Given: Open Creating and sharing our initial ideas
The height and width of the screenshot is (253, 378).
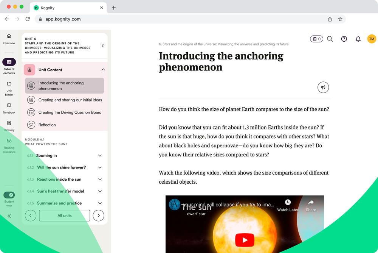Looking at the screenshot, I should pyautogui.click(x=65, y=100).
